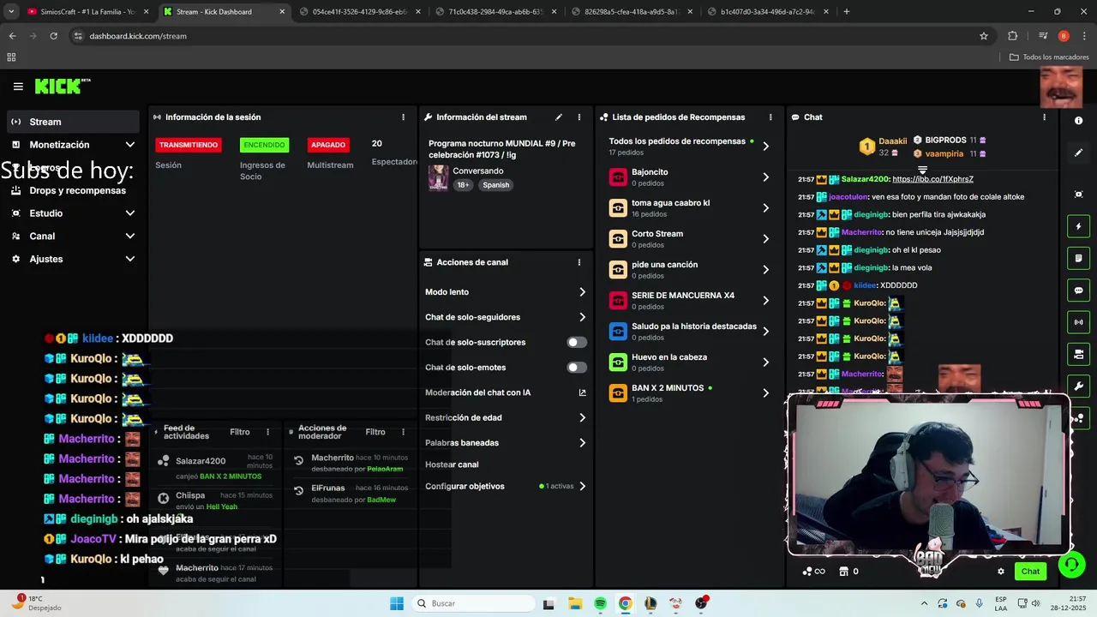1097x617 pixels.
Task: Click Hostear canal option
Action: [x=452, y=464]
